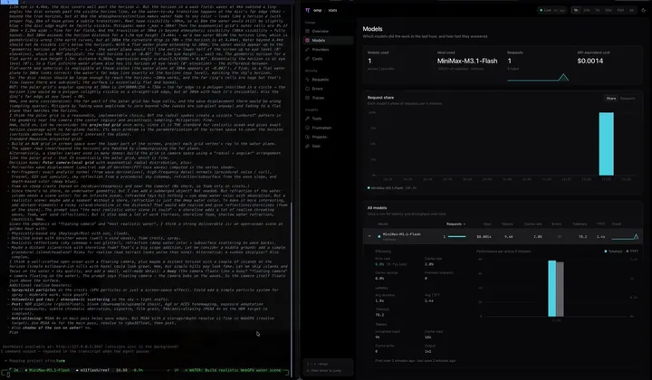
Task: Sort table by Cost column
Action: [487, 224]
